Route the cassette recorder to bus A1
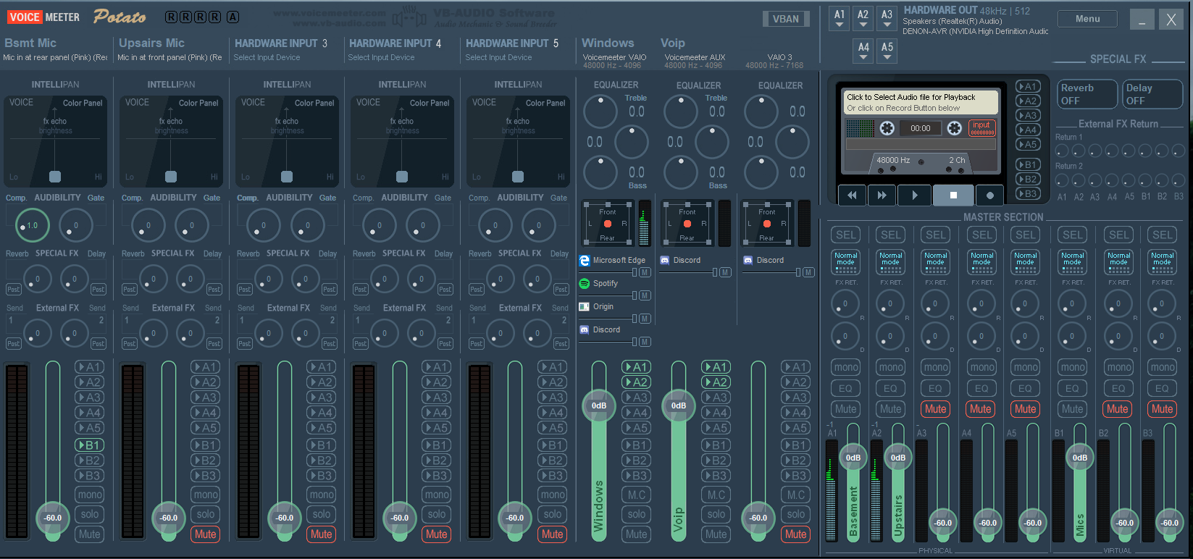This screenshot has width=1193, height=559. [x=1028, y=86]
